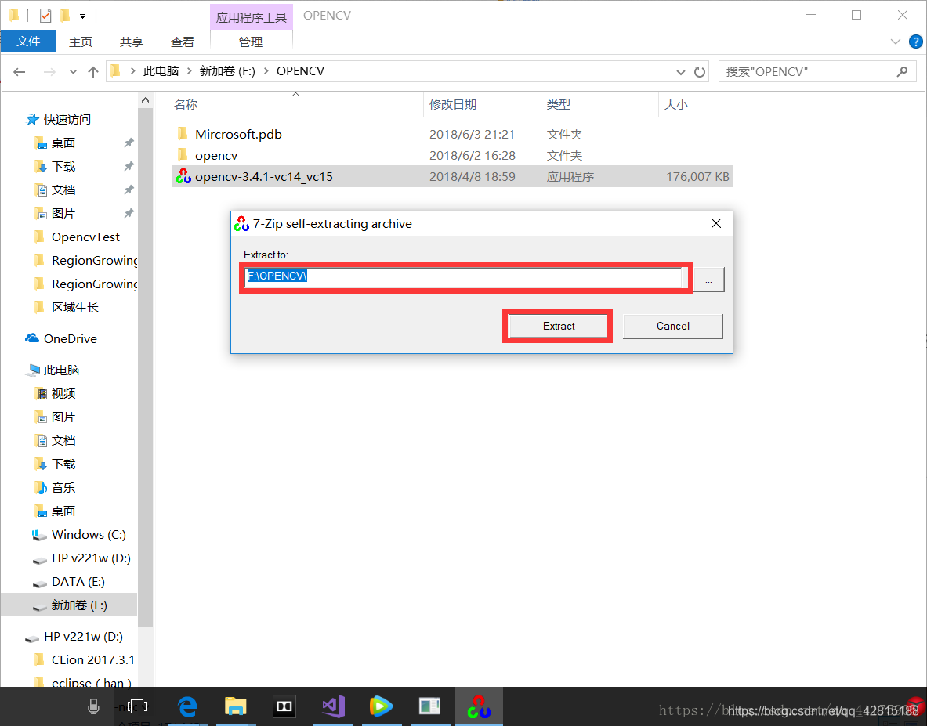The width and height of the screenshot is (927, 726).
Task: Select the Mircrosoft.pdb folder
Action: 452,134
